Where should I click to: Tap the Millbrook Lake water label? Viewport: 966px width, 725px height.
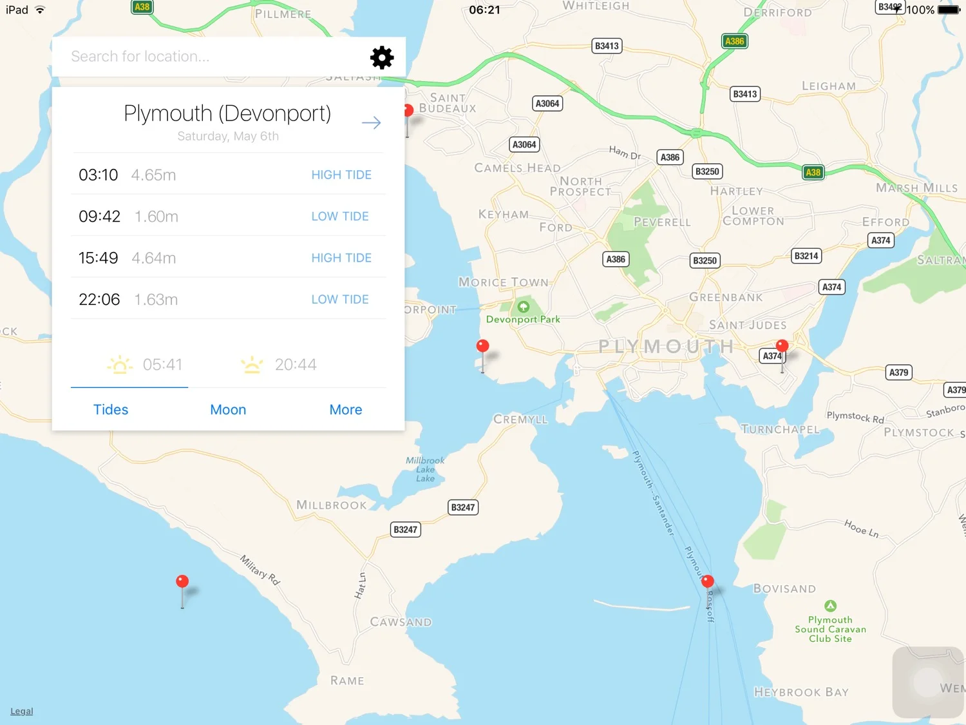(x=425, y=469)
